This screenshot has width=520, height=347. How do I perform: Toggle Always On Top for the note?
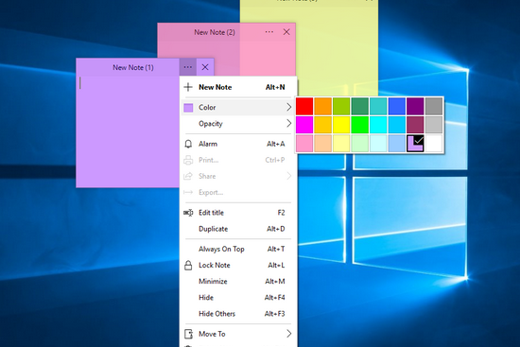point(237,249)
